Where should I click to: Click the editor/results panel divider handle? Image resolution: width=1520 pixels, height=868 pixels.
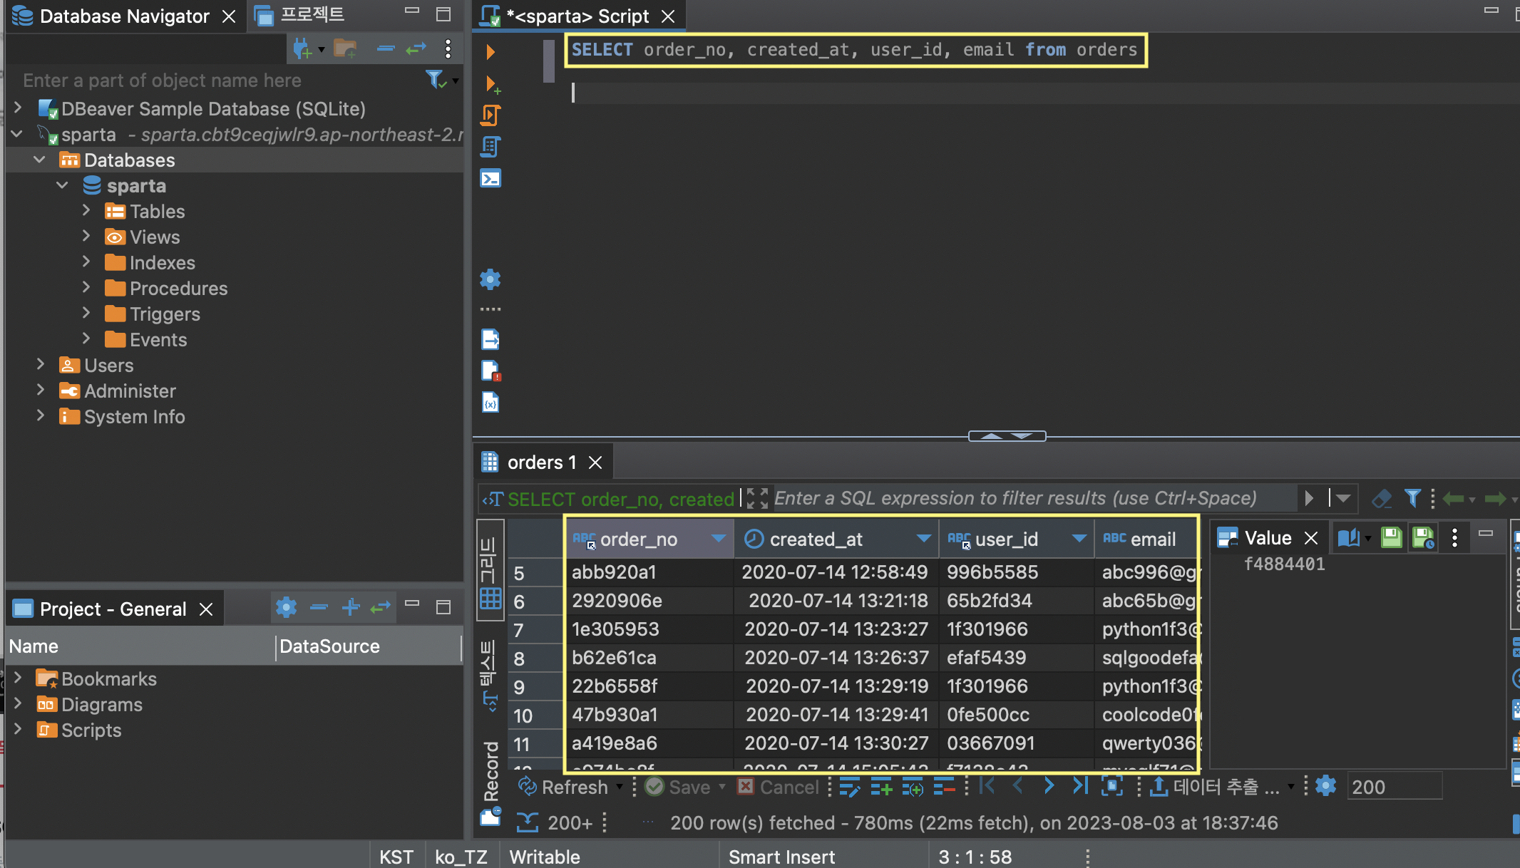(x=1007, y=435)
